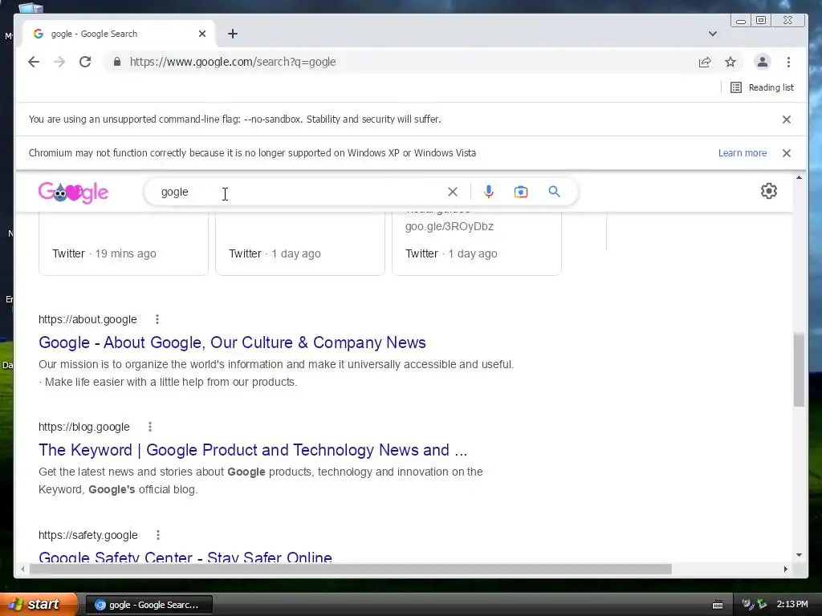Screen dimensions: 822x616
Task: Search by image with the camera icon
Action: (x=520, y=192)
